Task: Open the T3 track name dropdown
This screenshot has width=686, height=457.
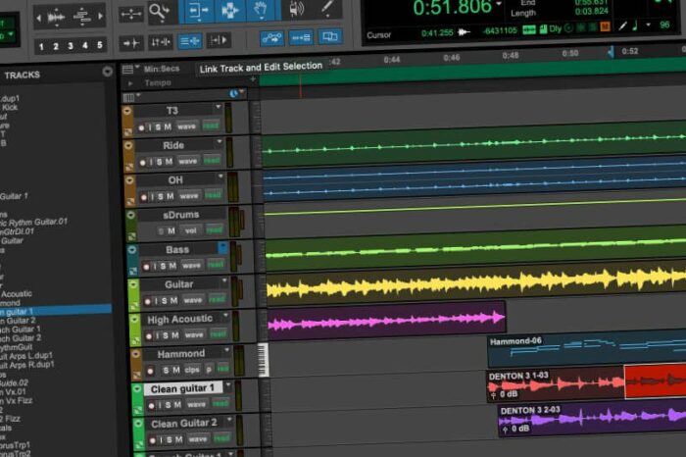Action: click(218, 107)
